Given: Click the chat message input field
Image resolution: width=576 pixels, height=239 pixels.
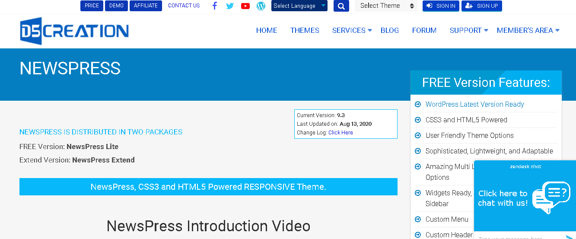Looking at the screenshot, I should click(519, 237).
